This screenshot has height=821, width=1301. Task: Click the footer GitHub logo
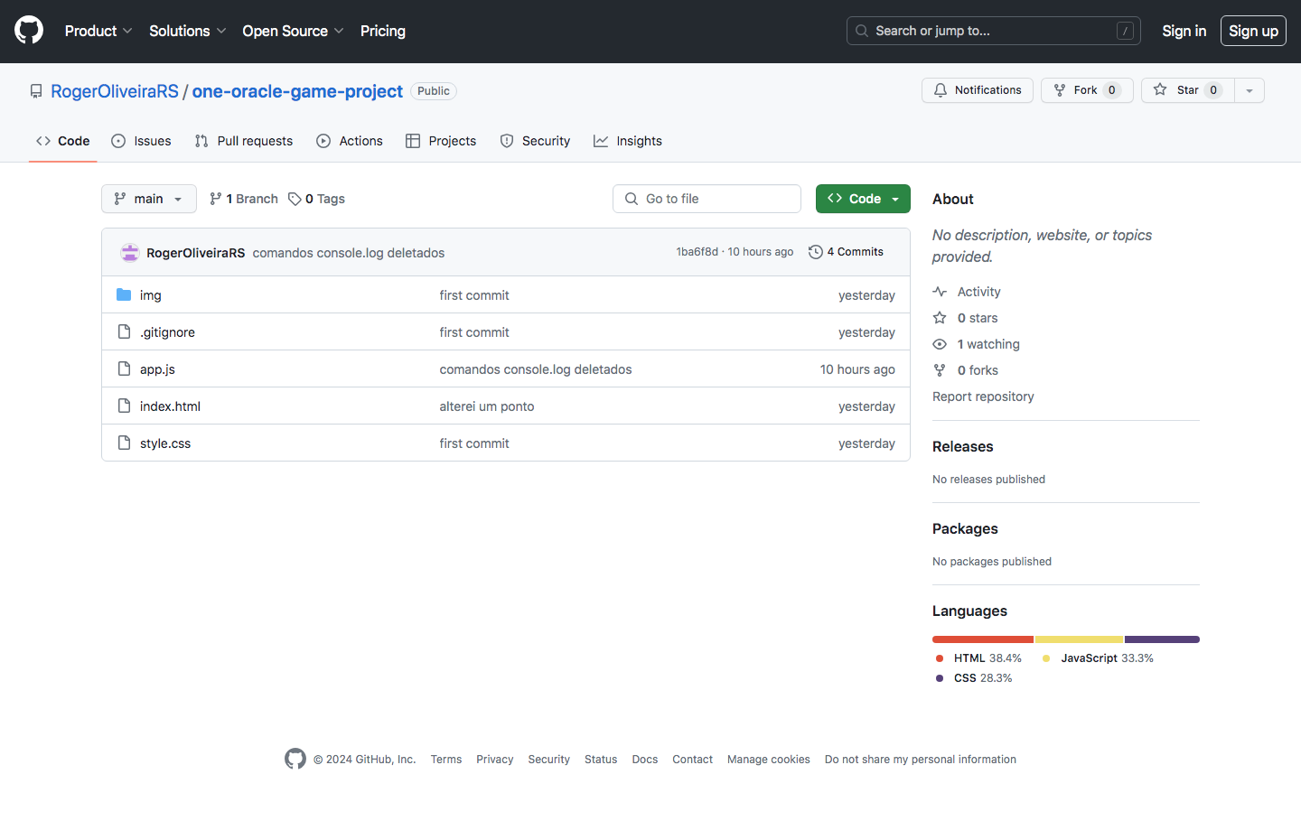pos(295,759)
